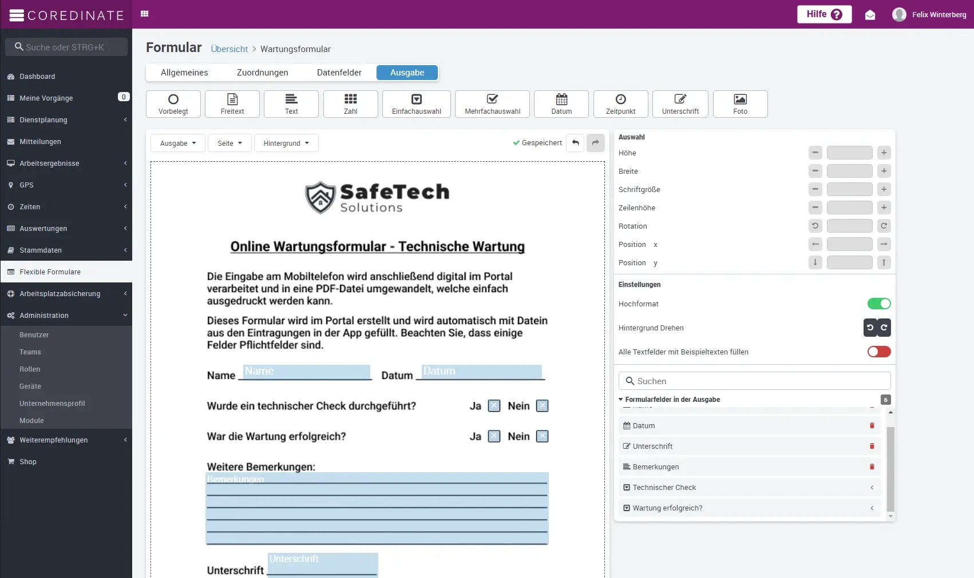Check the Ja box for technischer Check
The image size is (974, 578).
tap(494, 406)
